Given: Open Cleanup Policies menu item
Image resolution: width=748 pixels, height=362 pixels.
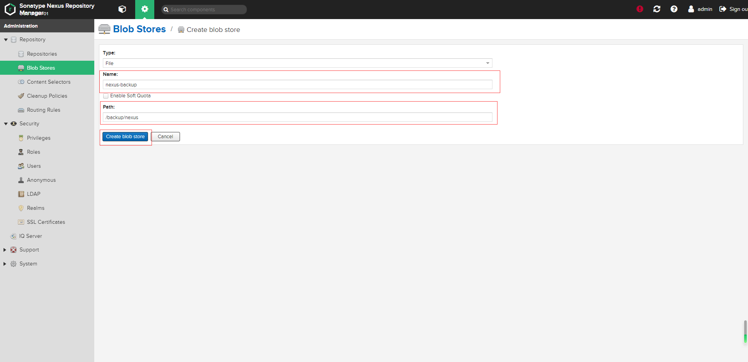Looking at the screenshot, I should coord(47,96).
